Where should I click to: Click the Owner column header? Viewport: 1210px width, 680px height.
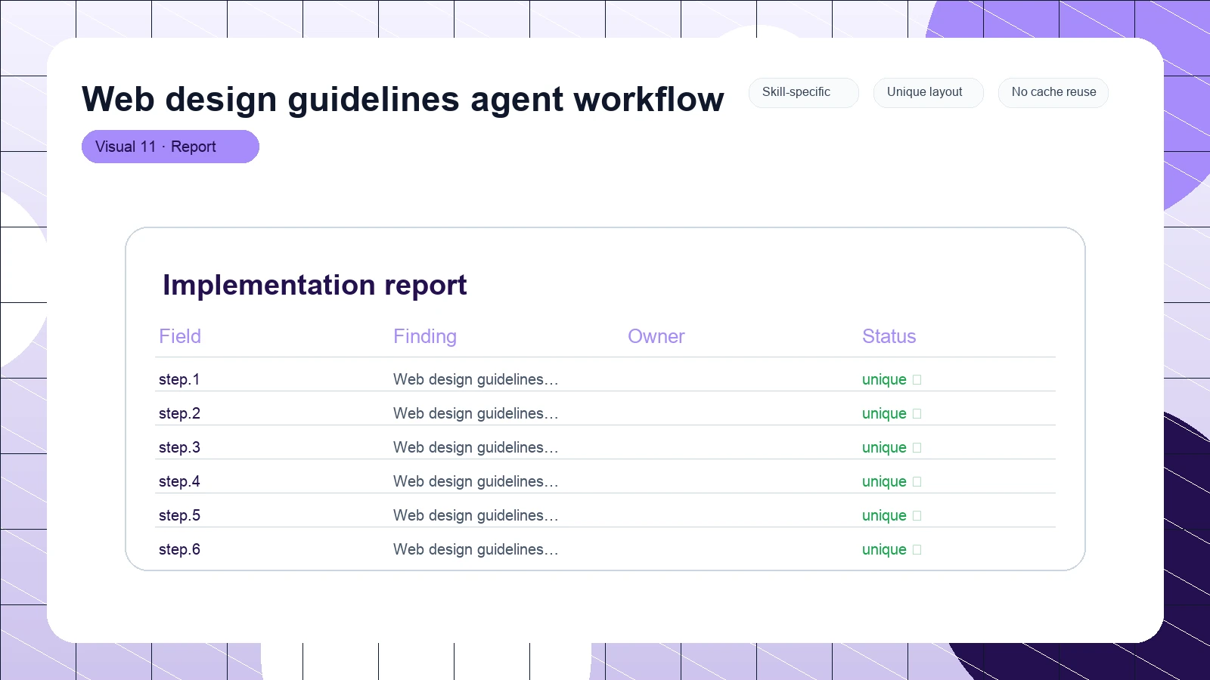[x=656, y=336]
